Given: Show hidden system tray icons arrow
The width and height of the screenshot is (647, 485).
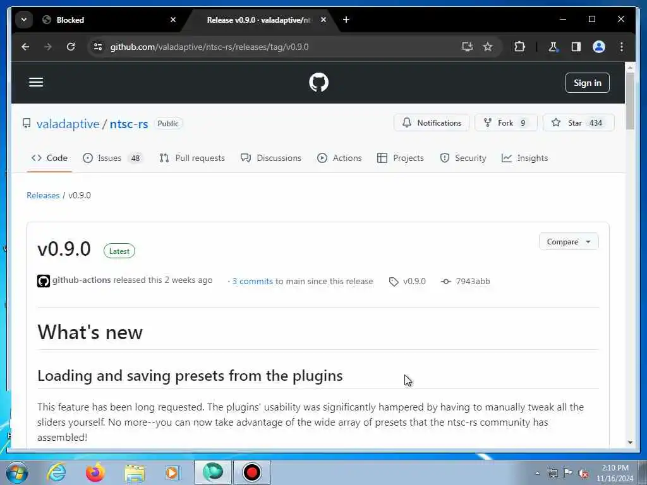Looking at the screenshot, I should (537, 473).
